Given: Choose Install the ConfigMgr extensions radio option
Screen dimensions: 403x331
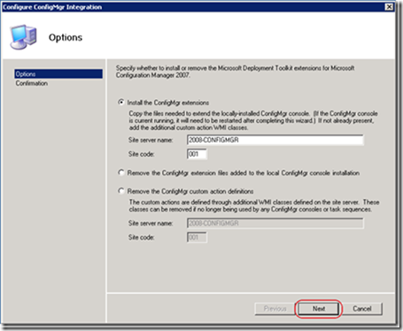Looking at the screenshot, I should [x=121, y=103].
